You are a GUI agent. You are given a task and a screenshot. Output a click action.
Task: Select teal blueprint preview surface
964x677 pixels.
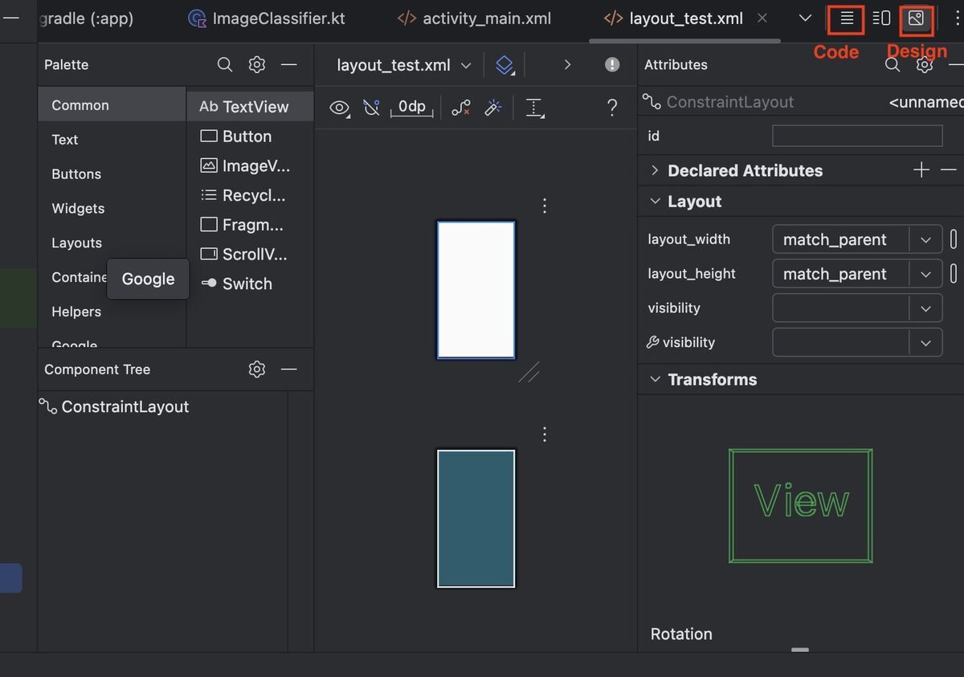[476, 519]
